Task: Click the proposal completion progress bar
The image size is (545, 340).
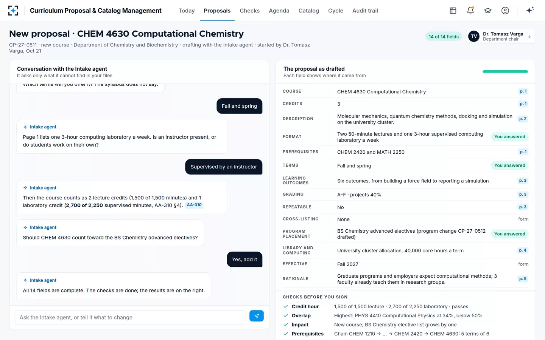Action: (x=505, y=71)
